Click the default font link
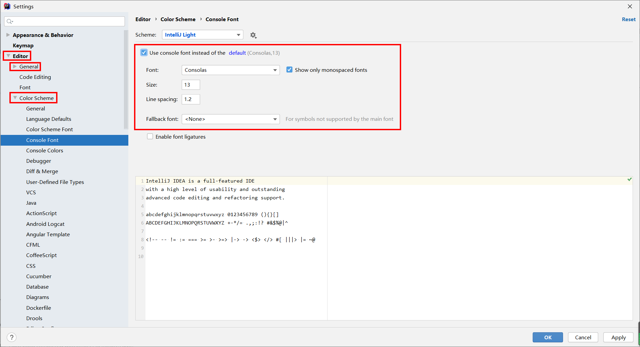Viewport: 640px width, 347px height. click(237, 53)
